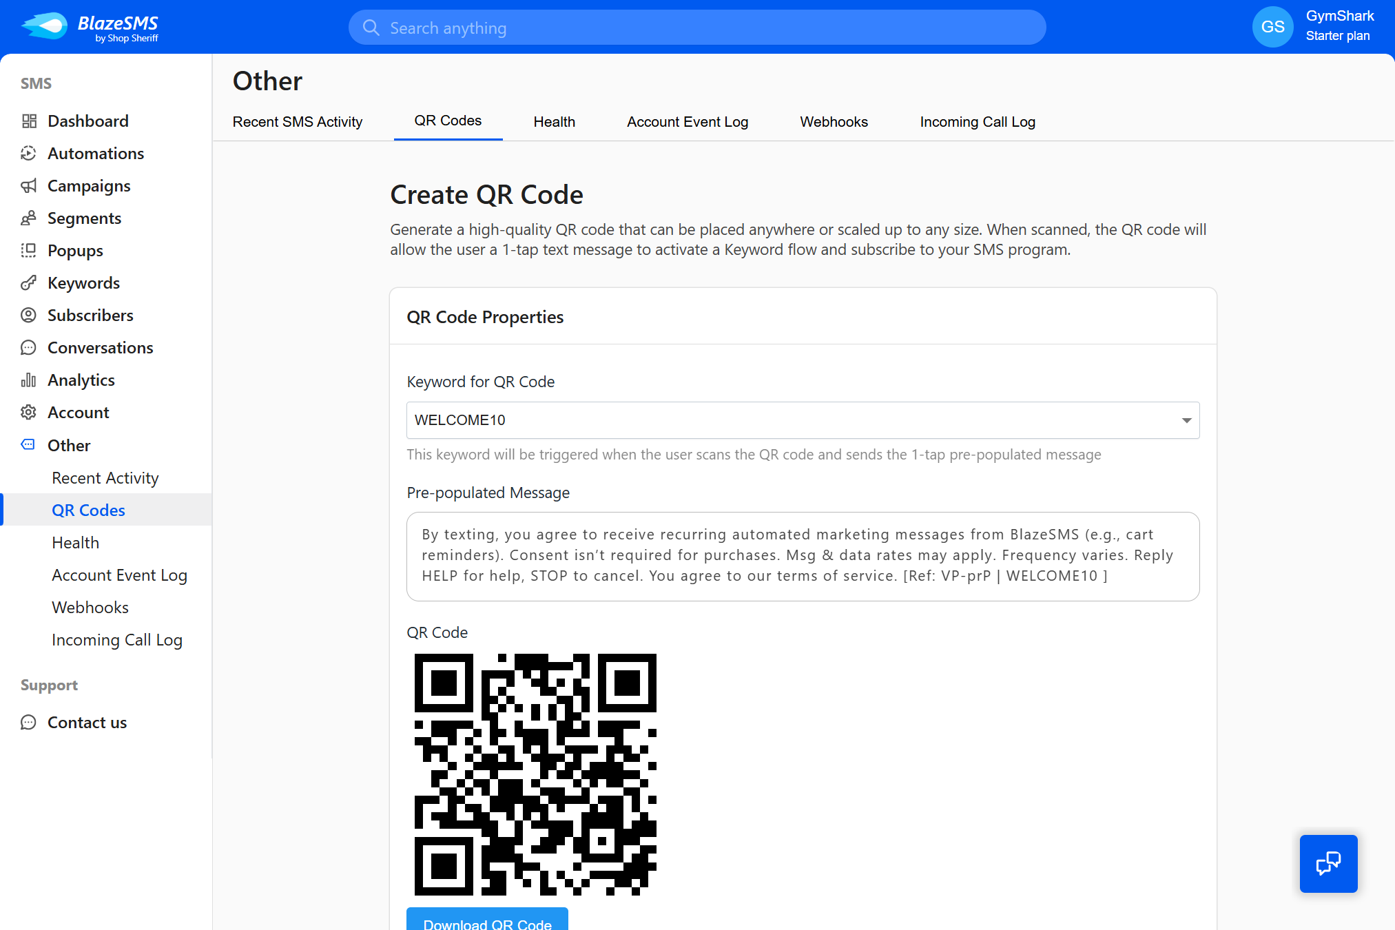The height and width of the screenshot is (930, 1395).
Task: Focus the Search anything field
Action: pos(696,28)
